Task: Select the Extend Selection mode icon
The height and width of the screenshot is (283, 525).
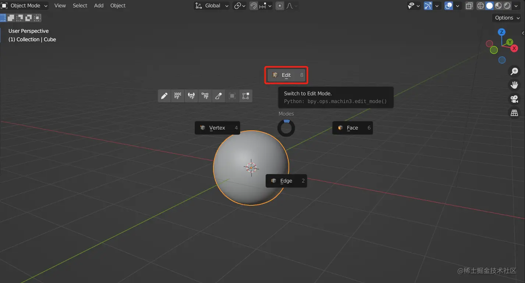Action: coord(11,17)
